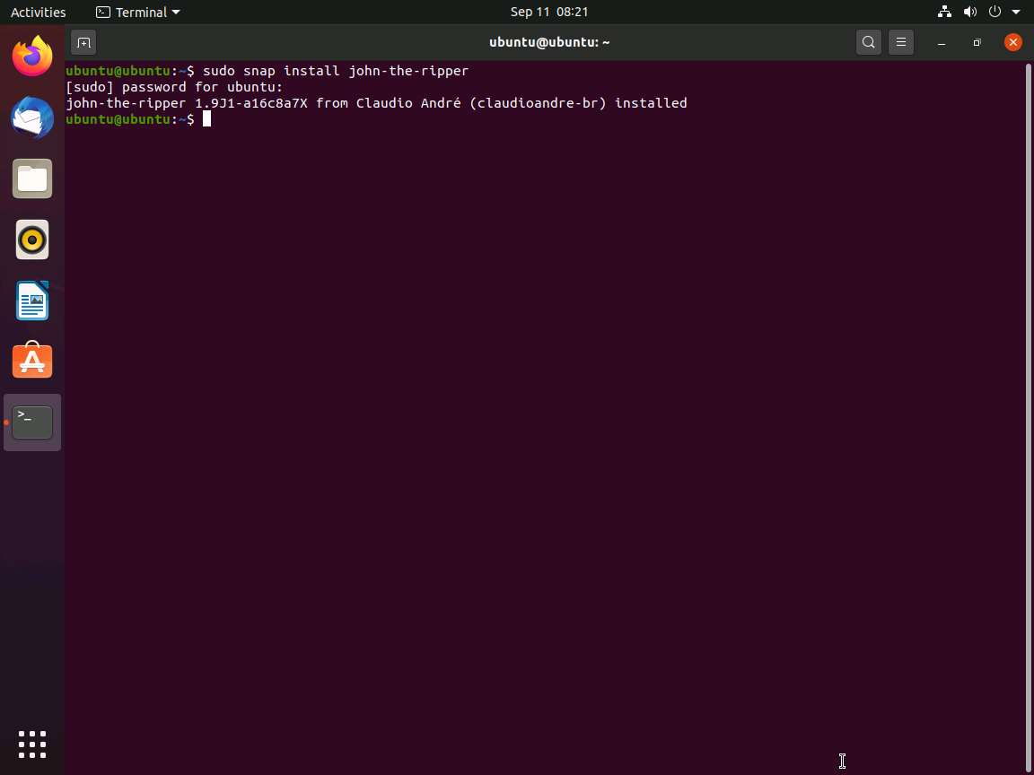The height and width of the screenshot is (775, 1034).
Task: Open the Terminal app menu
Action: coord(138,12)
